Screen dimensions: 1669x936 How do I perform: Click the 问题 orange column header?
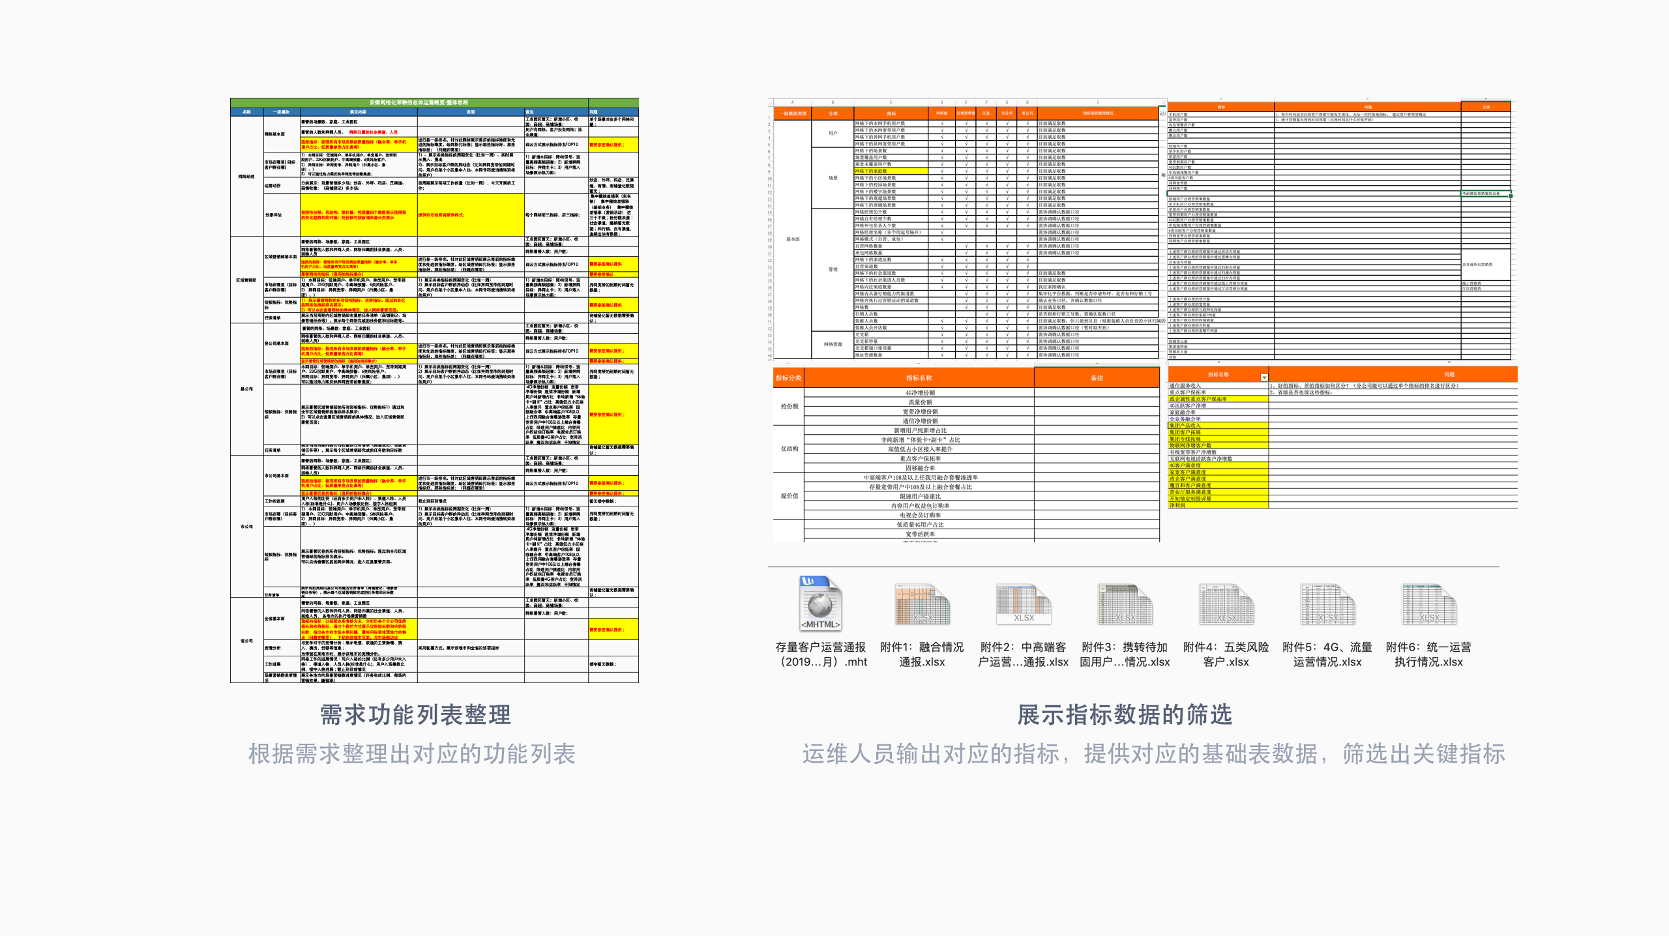pyautogui.click(x=1449, y=375)
